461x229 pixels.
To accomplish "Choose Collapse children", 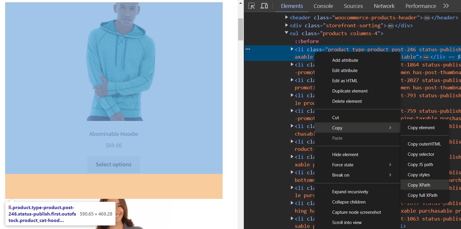I will tap(358, 202).
